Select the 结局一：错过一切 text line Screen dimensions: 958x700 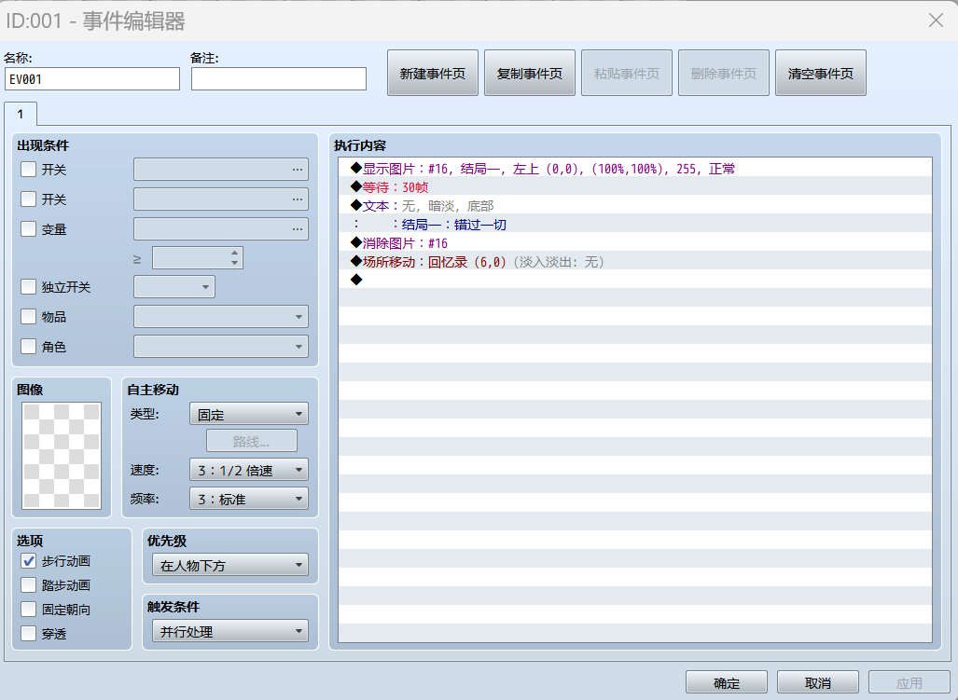click(x=635, y=225)
